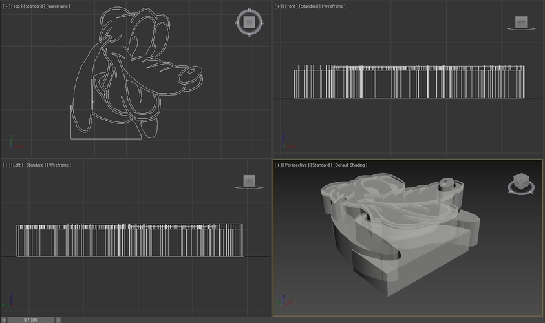The image size is (545, 323).
Task: Click the N compass point on Top ViewCube
Action: pos(249,10)
